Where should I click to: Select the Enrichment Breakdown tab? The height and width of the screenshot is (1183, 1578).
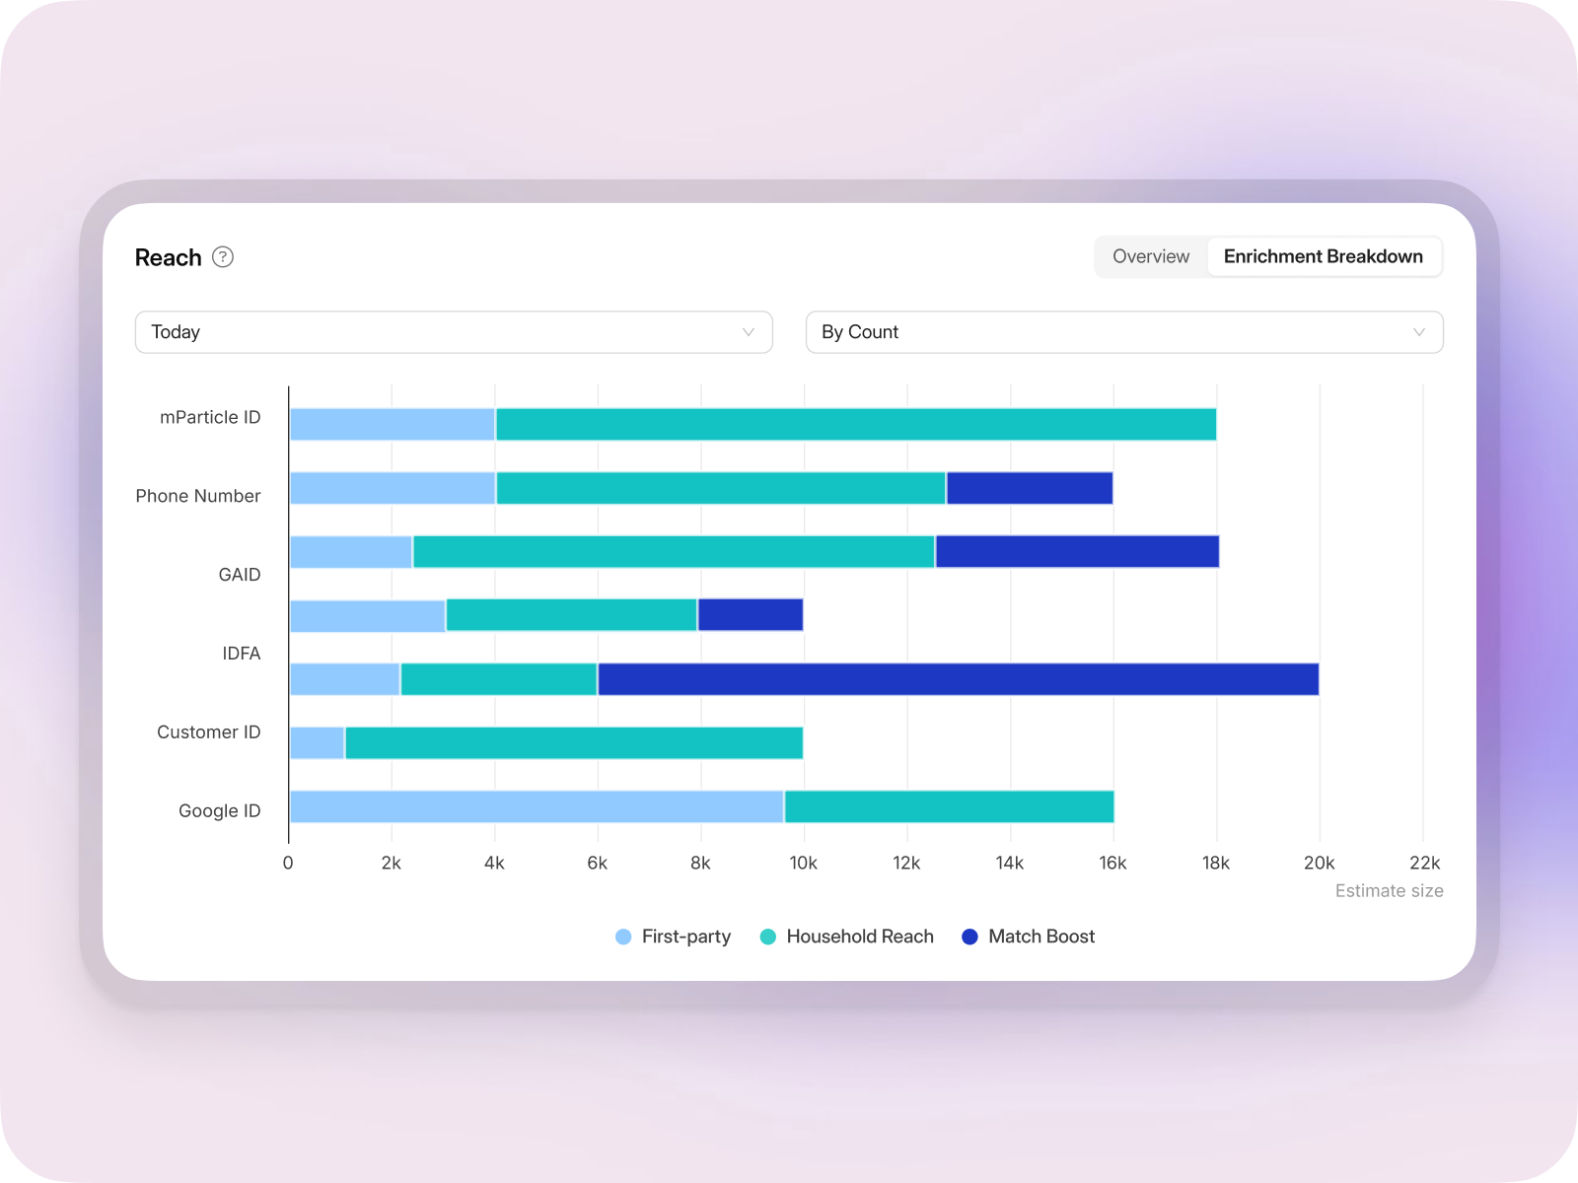pos(1324,256)
